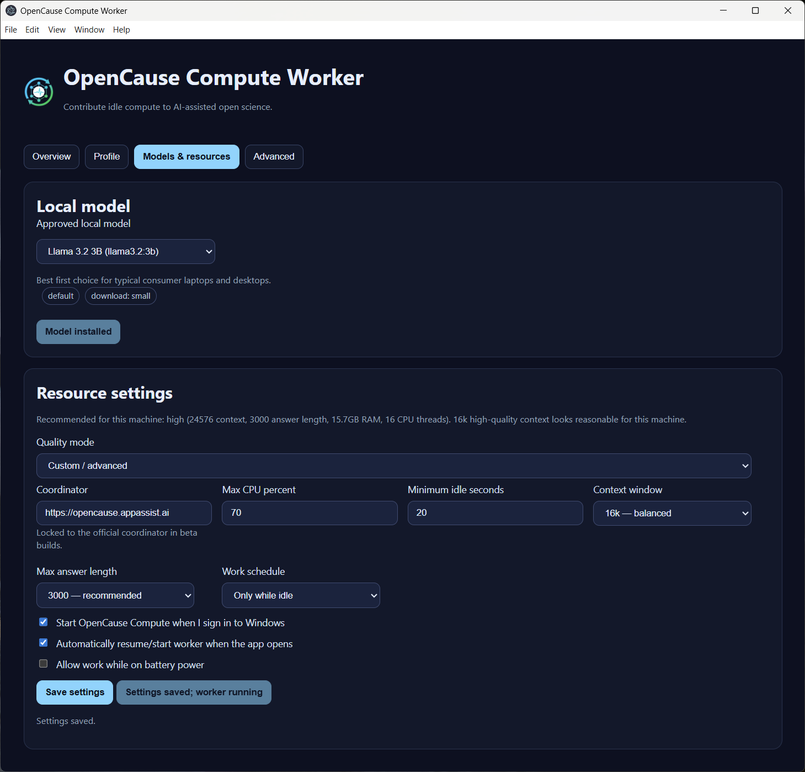The image size is (805, 772).
Task: Maximize the OpenCause Compute Worker window
Action: 755,10
